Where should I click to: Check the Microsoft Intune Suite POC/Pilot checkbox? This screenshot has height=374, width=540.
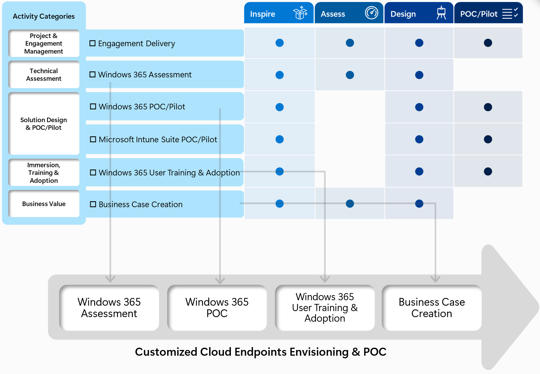(93, 139)
